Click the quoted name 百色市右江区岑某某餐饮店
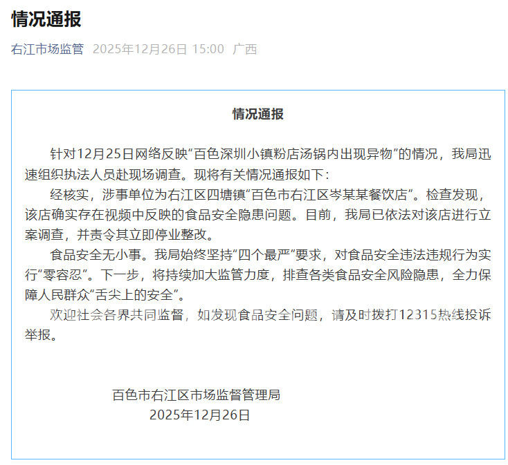The image size is (508, 465). coord(329,194)
